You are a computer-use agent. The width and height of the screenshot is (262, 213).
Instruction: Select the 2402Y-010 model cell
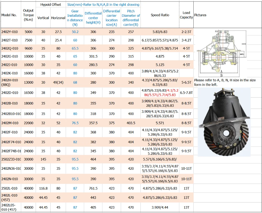pos(10,32)
